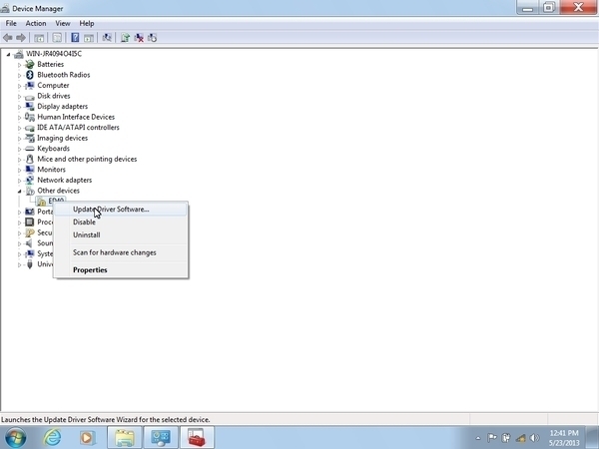Open the Windows Start button

16,436
